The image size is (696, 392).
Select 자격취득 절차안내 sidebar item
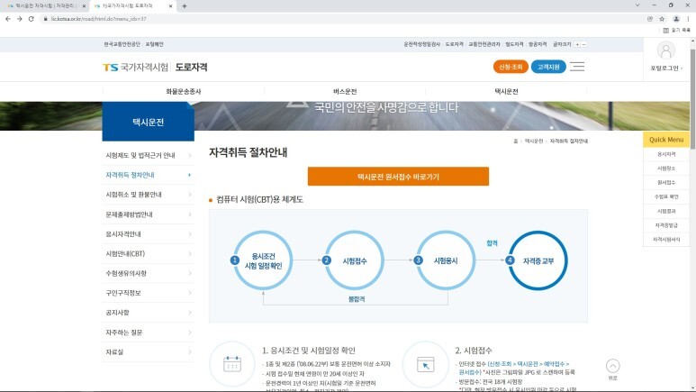(149, 175)
